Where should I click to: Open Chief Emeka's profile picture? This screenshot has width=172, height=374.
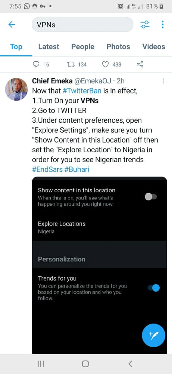pos(16,89)
